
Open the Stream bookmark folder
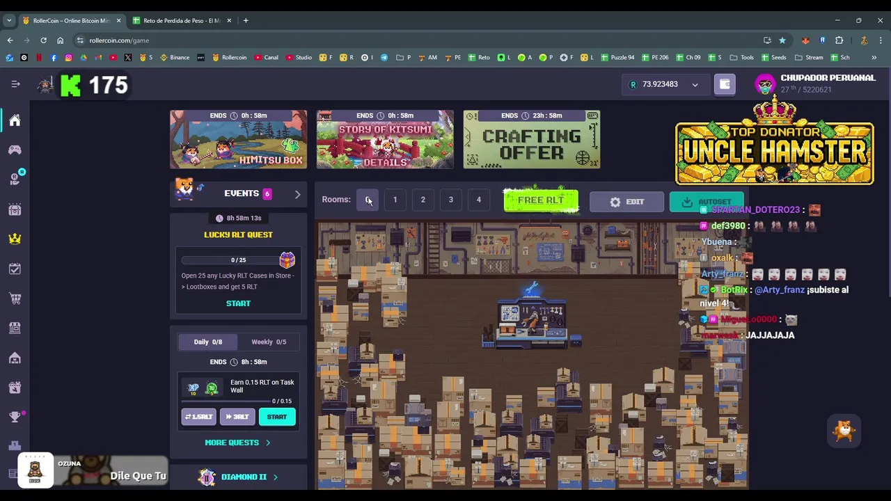809,57
